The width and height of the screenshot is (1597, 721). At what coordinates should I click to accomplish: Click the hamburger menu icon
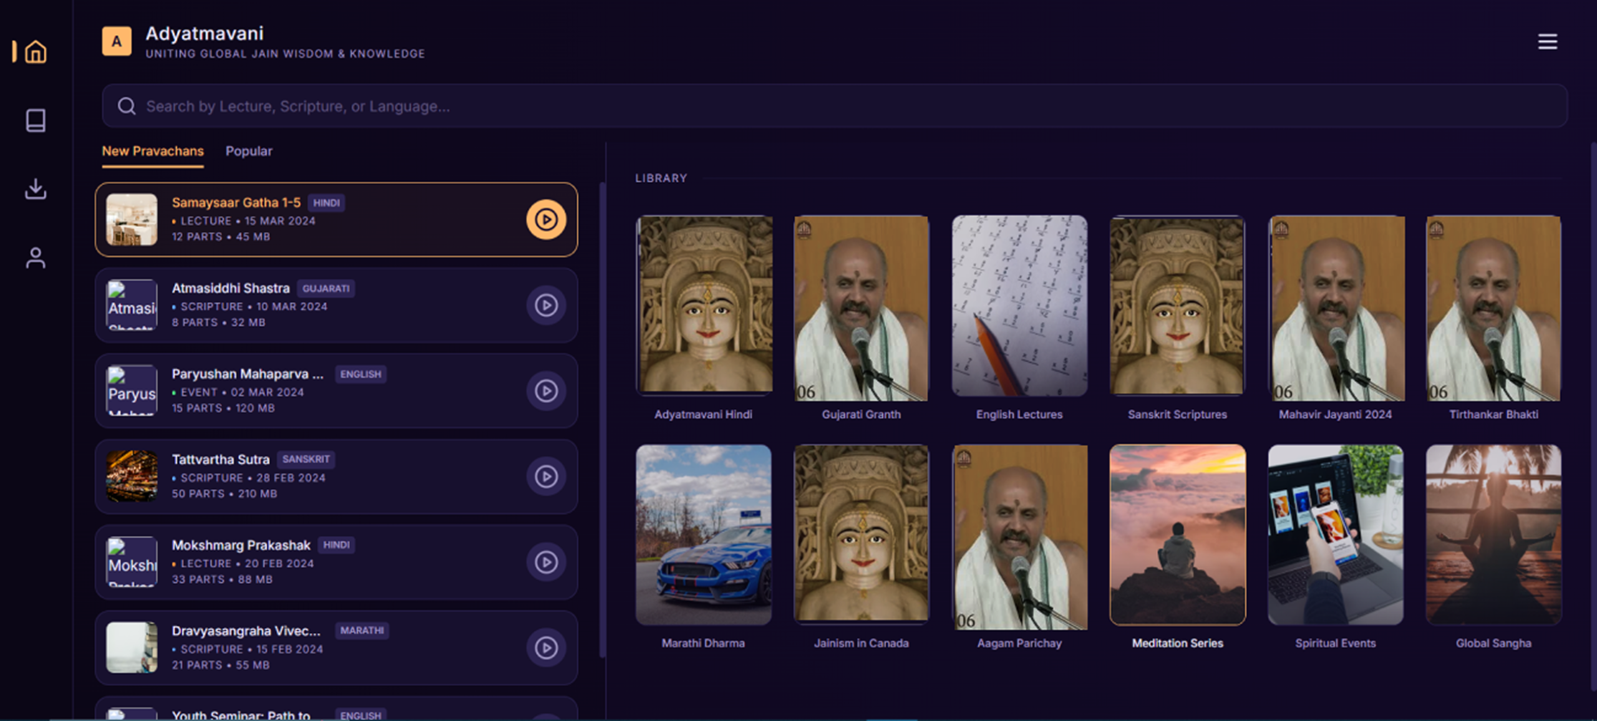(1547, 42)
